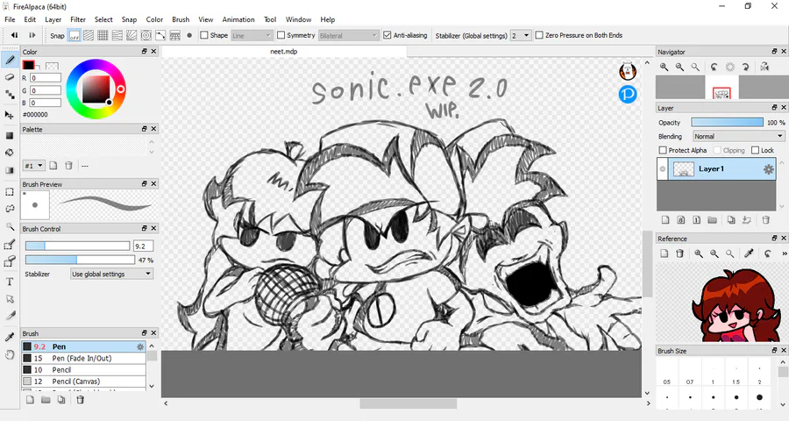Open Layer1 settings gear
789x421 pixels.
click(768, 169)
